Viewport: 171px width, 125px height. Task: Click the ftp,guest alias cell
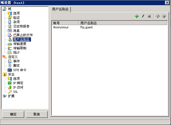[87, 27]
